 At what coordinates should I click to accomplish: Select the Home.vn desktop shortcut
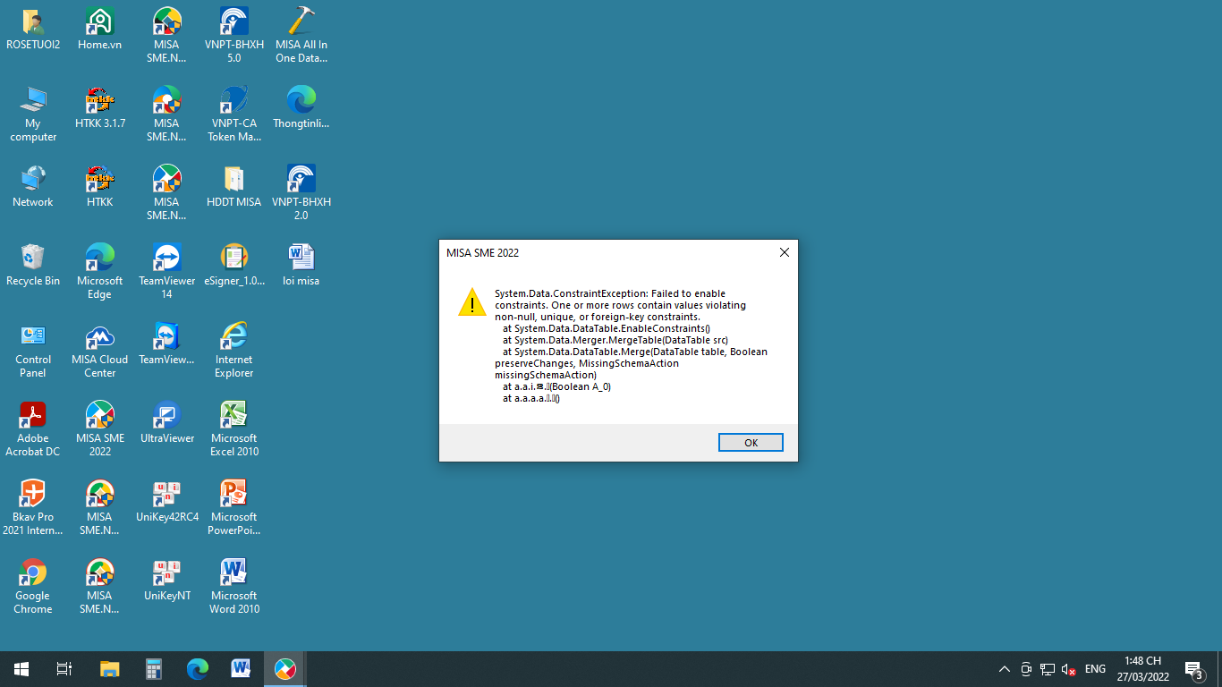click(x=100, y=30)
